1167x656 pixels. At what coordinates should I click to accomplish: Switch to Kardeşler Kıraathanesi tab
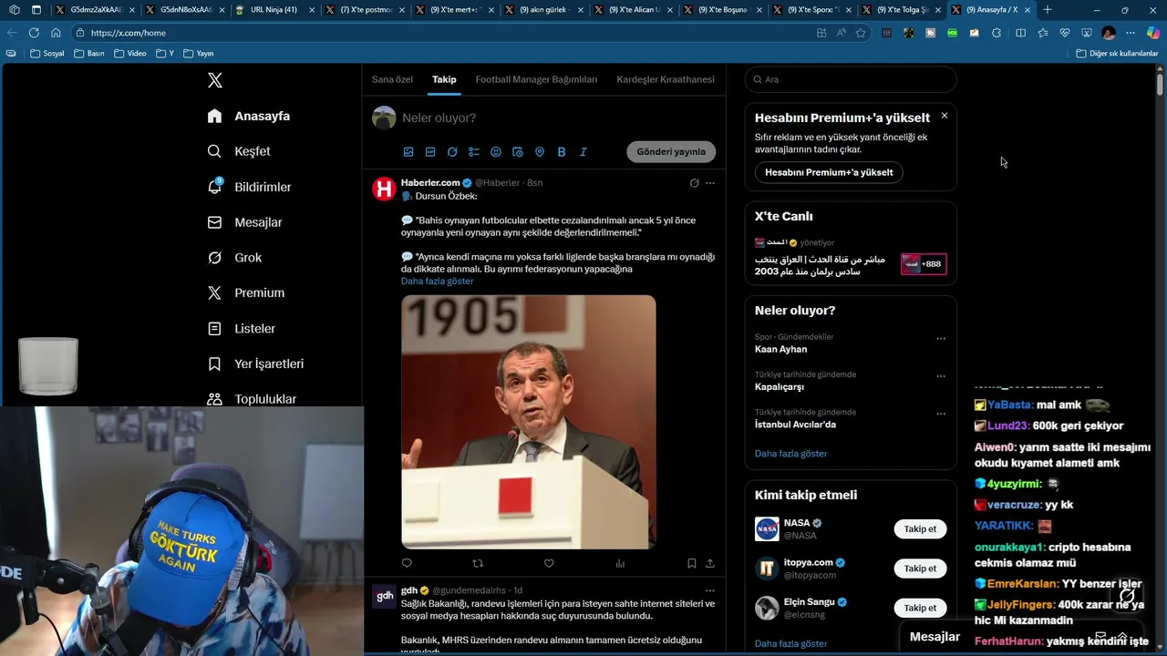click(x=666, y=79)
